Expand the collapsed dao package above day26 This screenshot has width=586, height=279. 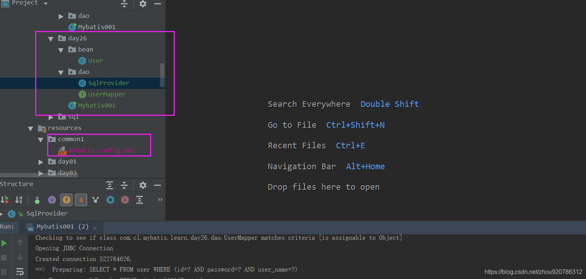(x=61, y=16)
